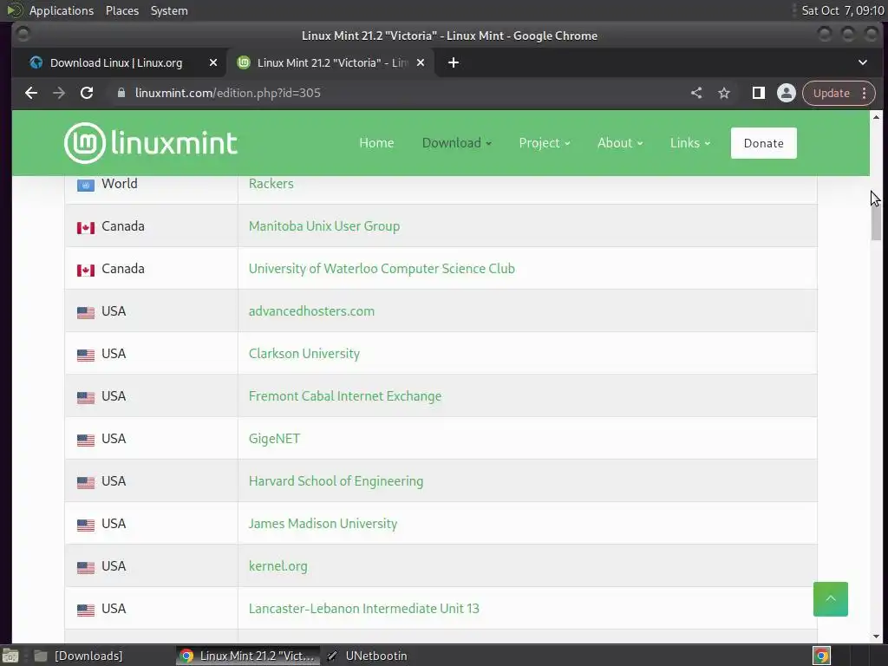Open the Applications menu
Image resolution: width=888 pixels, height=666 pixels.
point(62,10)
